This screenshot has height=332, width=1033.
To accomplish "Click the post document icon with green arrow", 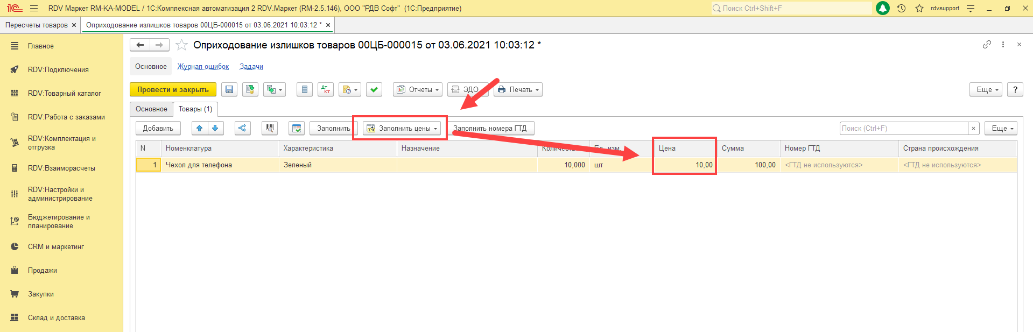I will click(x=250, y=89).
